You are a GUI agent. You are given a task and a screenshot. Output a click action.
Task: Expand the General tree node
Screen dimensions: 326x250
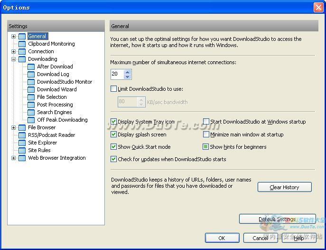click(x=13, y=36)
